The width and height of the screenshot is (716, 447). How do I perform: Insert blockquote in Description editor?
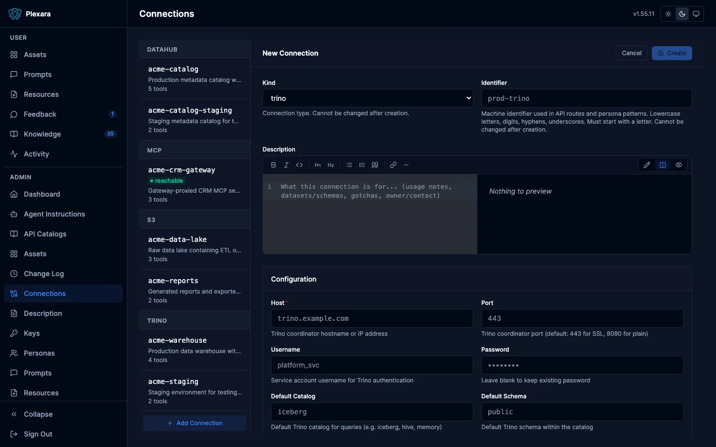(375, 165)
